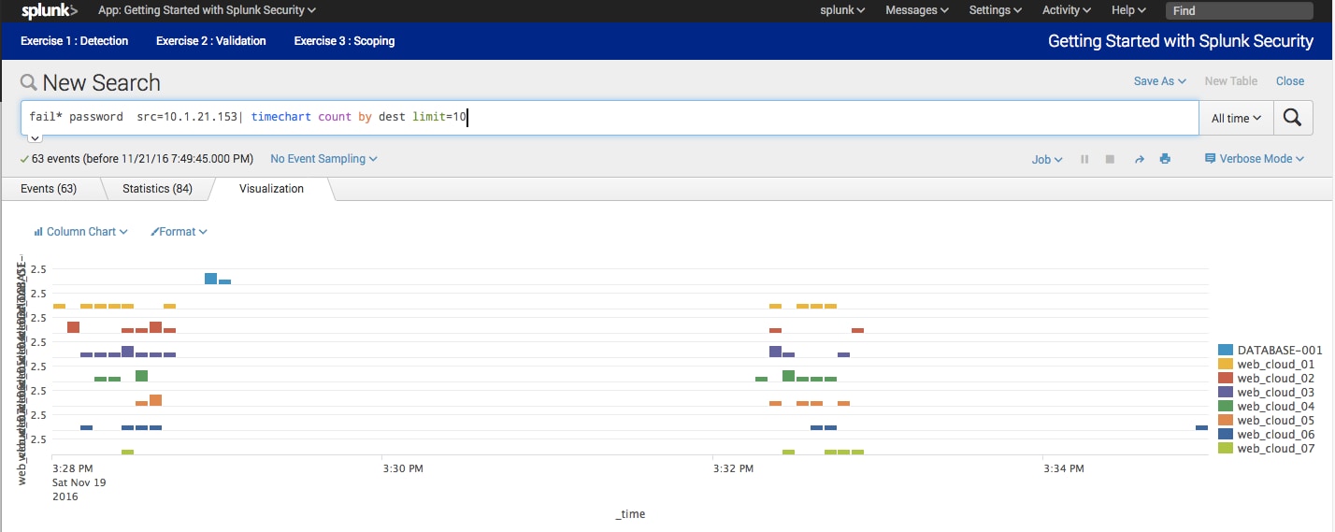1335x532 pixels.
Task: Open the App selector dropdown
Action: [207, 10]
